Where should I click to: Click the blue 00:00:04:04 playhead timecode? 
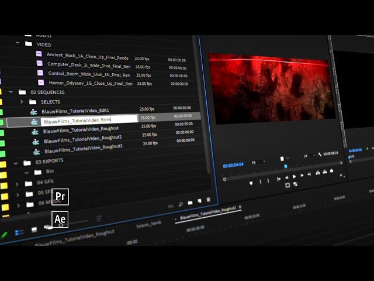click(233, 165)
